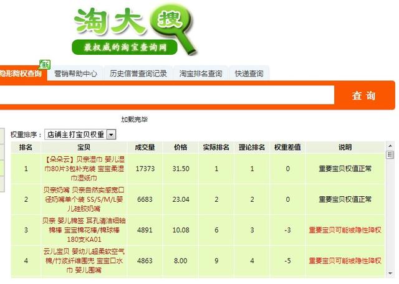
Task: Click the 价格 column header
Action: tap(181, 147)
